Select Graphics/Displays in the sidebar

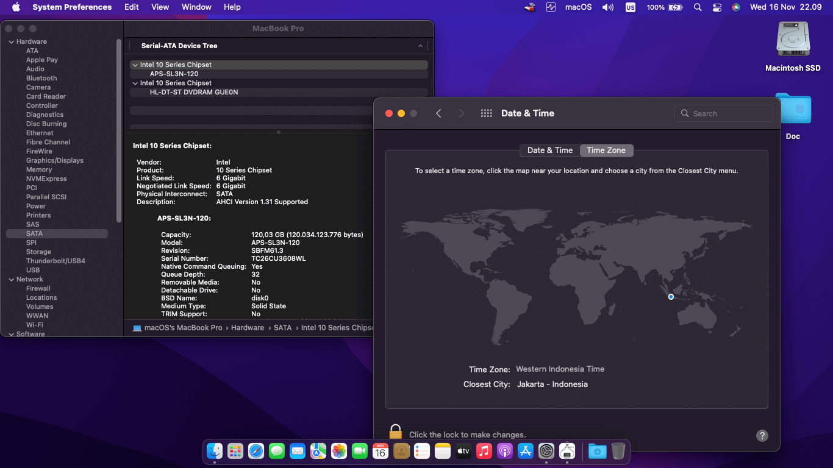click(x=55, y=160)
